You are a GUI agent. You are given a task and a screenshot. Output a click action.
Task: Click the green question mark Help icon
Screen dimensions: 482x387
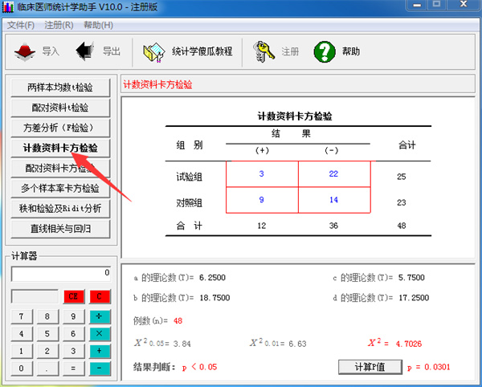pyautogui.click(x=325, y=51)
